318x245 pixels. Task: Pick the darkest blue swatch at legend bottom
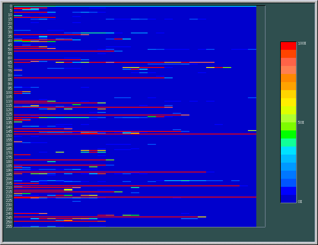288,199
